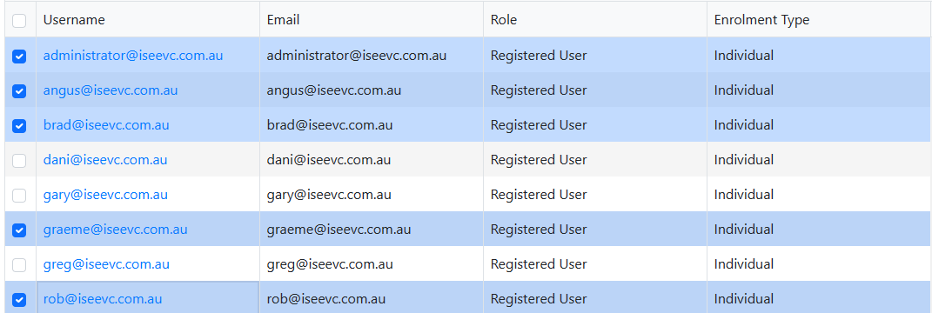Check the gary@iseevc.com.au row checkbox

(x=19, y=196)
